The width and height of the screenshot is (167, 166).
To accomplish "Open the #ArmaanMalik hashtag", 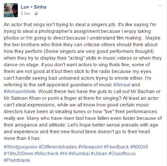I will [x=20, y=91].
